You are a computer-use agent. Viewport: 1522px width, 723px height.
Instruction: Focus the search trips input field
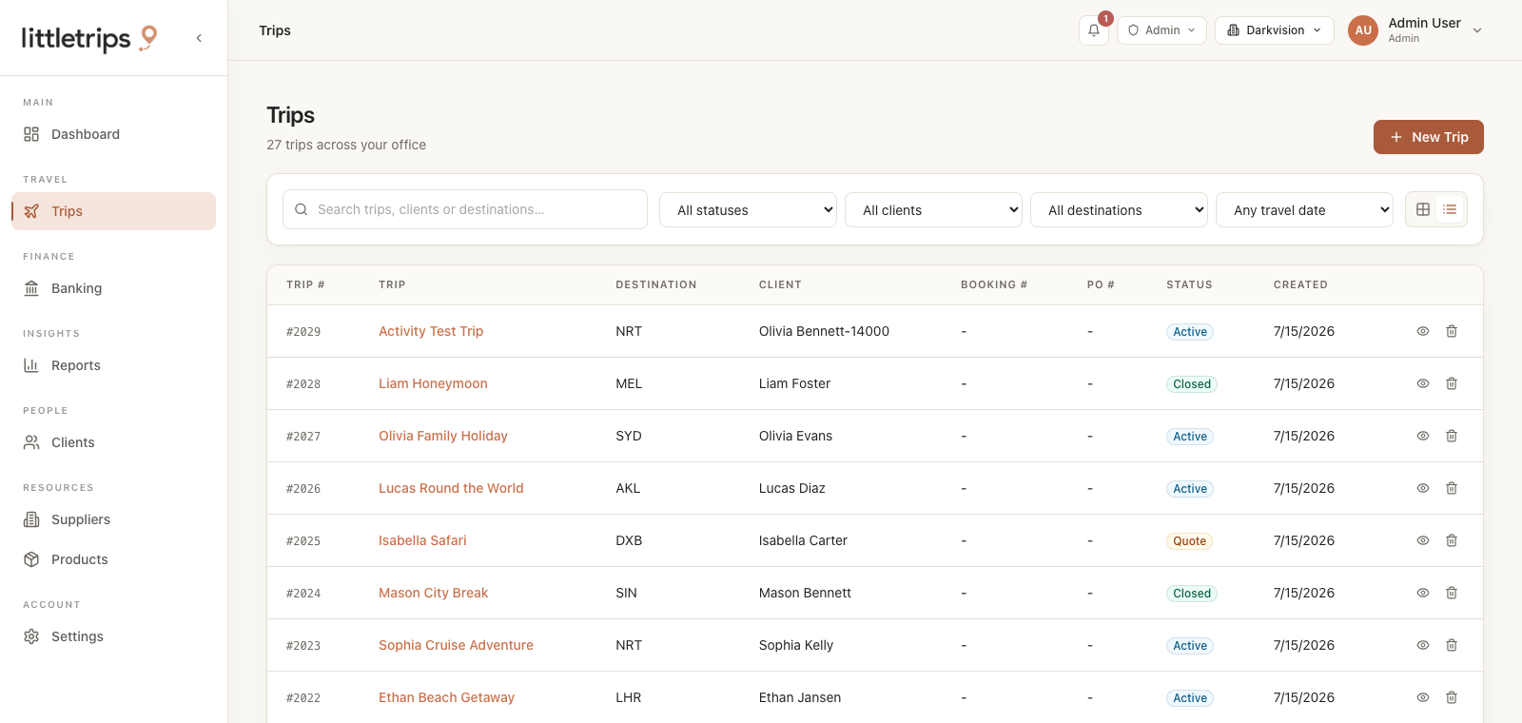click(465, 209)
